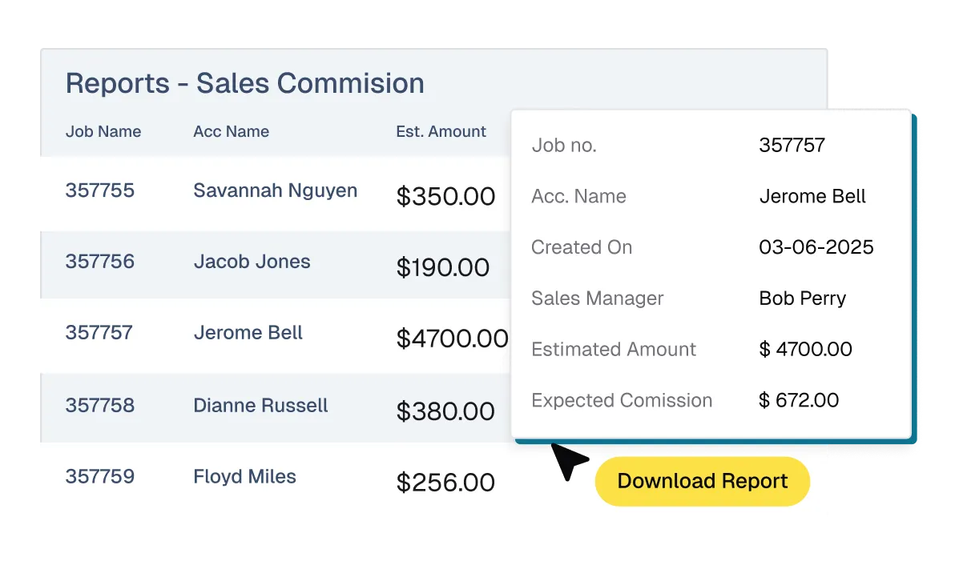Click the $380.00 estimated amount

pyautogui.click(x=445, y=411)
